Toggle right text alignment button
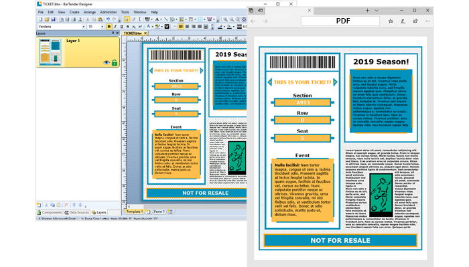This screenshot has width=469, height=267. coord(194,27)
